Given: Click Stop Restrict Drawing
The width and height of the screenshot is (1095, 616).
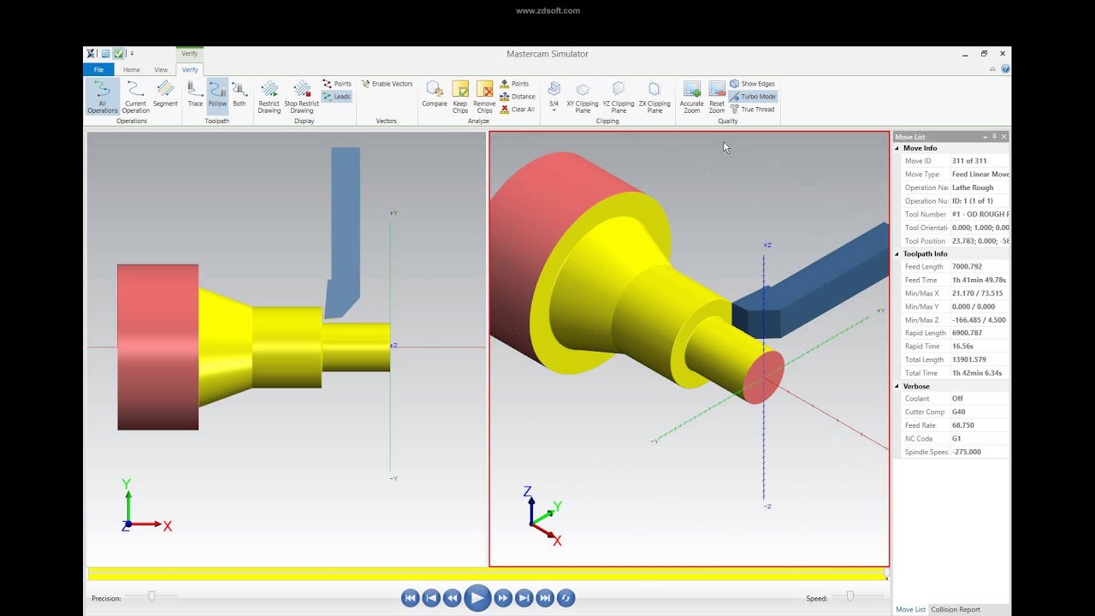Looking at the screenshot, I should (302, 97).
